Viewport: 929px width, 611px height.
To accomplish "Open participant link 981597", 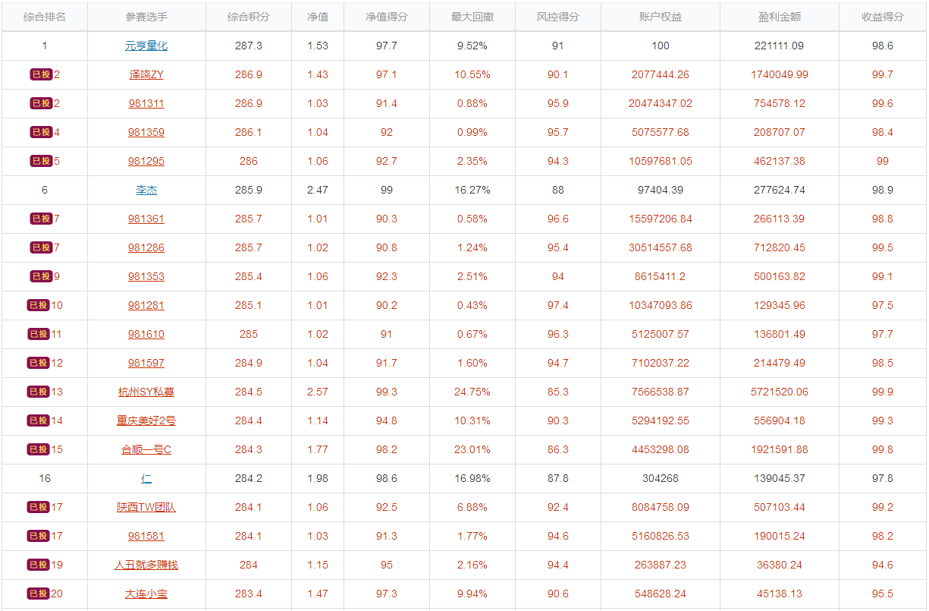I will 146,363.
